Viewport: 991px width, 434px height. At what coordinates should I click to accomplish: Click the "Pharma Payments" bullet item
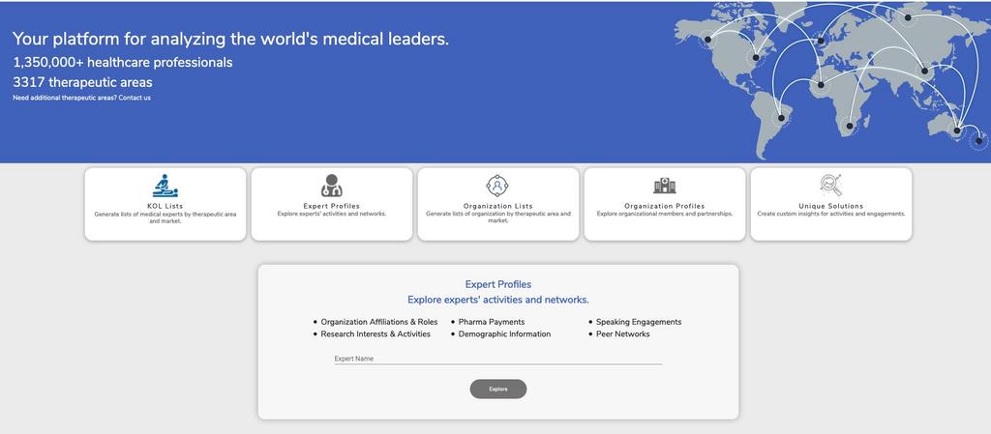[491, 322]
